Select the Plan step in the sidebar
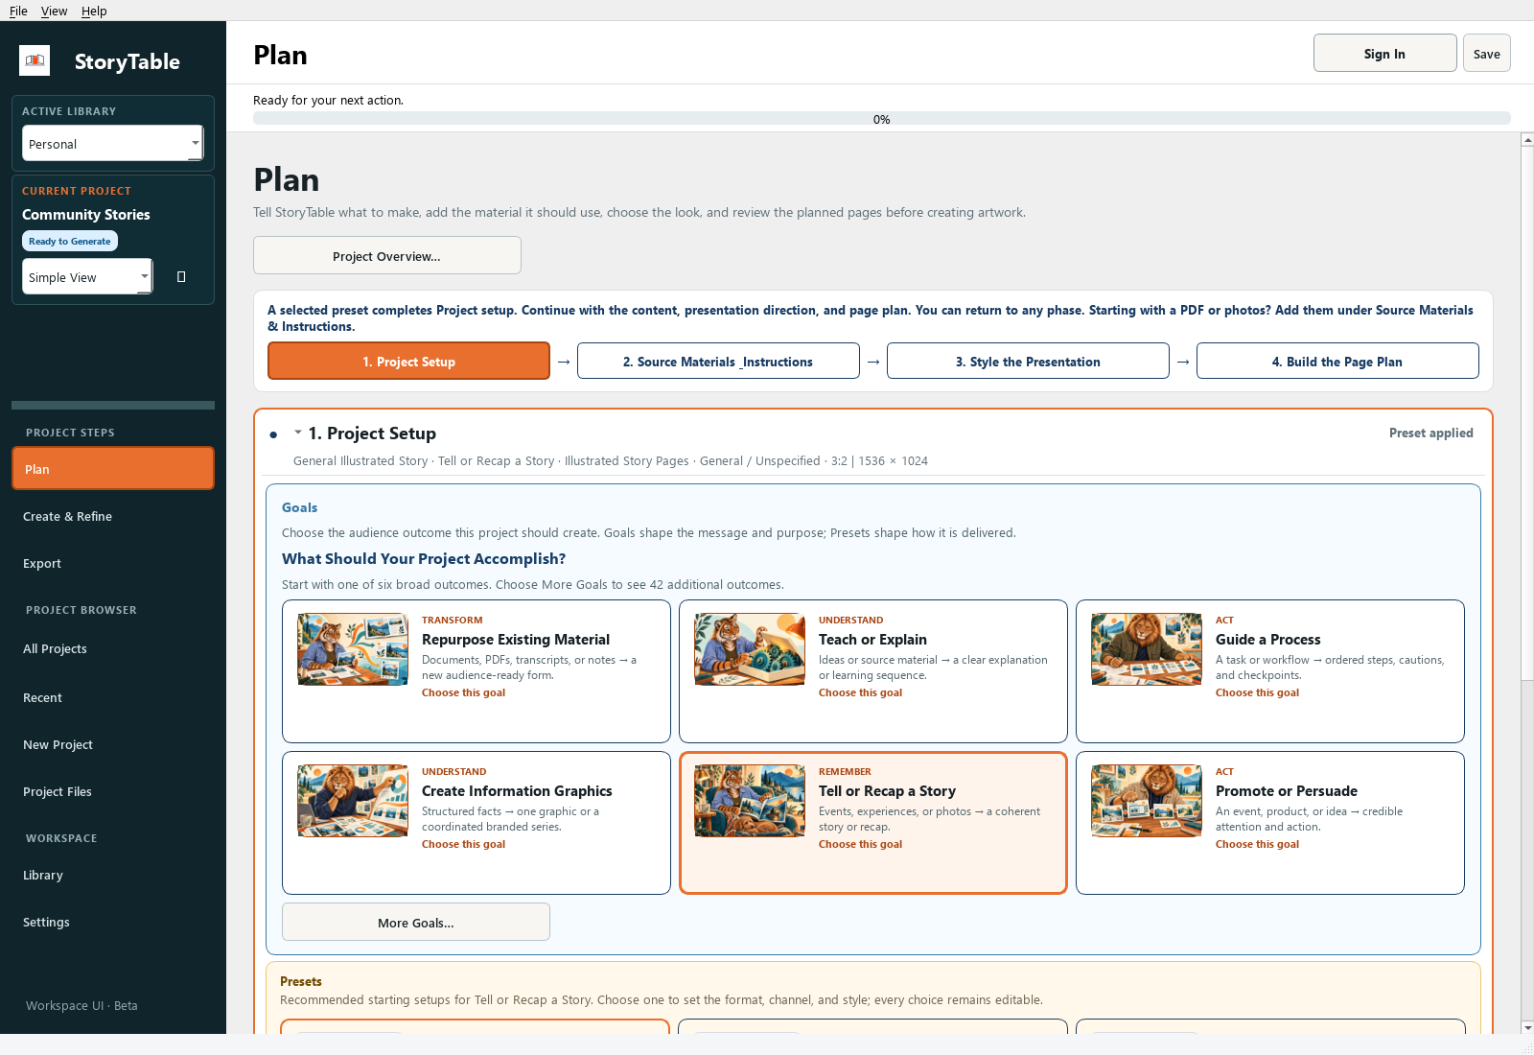Image resolution: width=1534 pixels, height=1055 pixels. click(113, 469)
